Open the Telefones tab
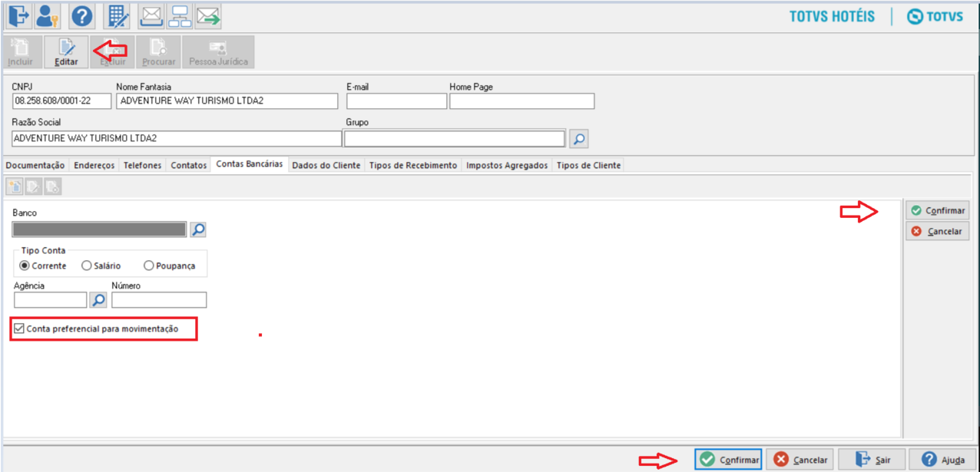The image size is (980, 472). [142, 165]
